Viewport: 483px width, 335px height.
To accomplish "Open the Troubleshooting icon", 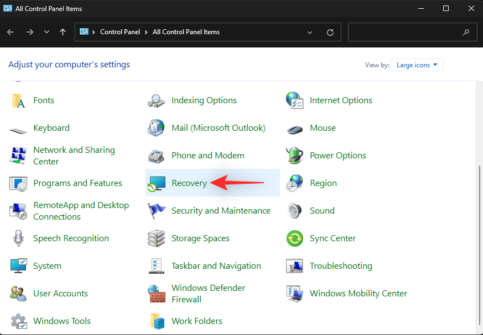I will 295,266.
